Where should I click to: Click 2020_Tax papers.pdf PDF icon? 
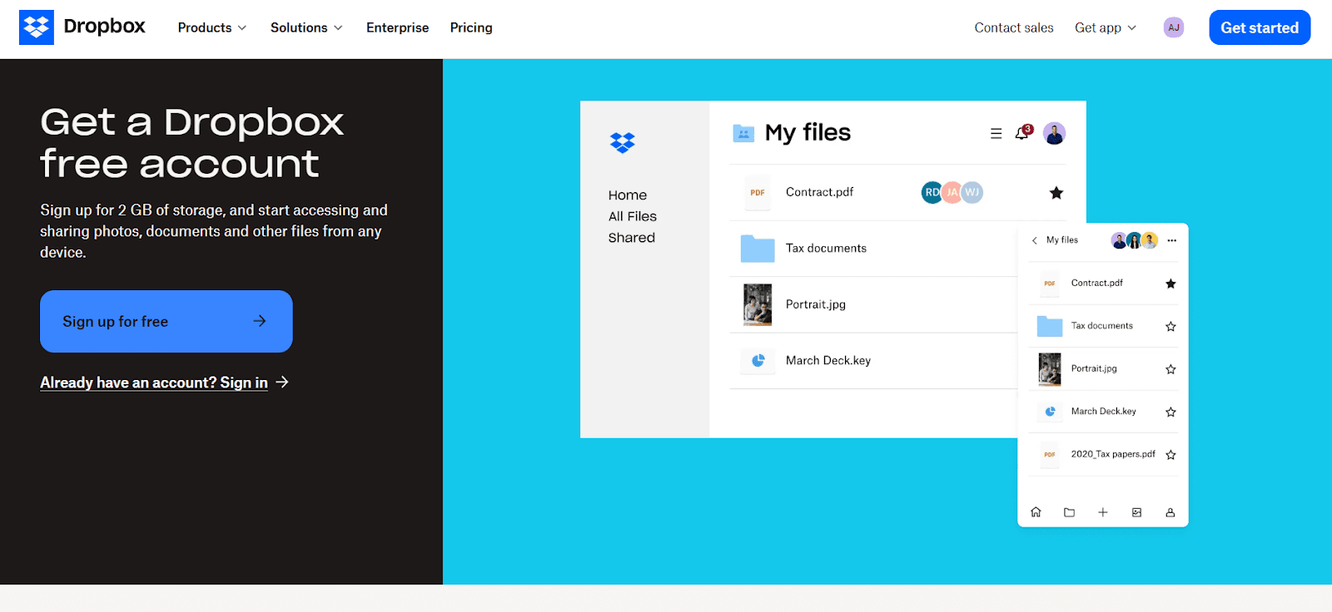[1050, 455]
